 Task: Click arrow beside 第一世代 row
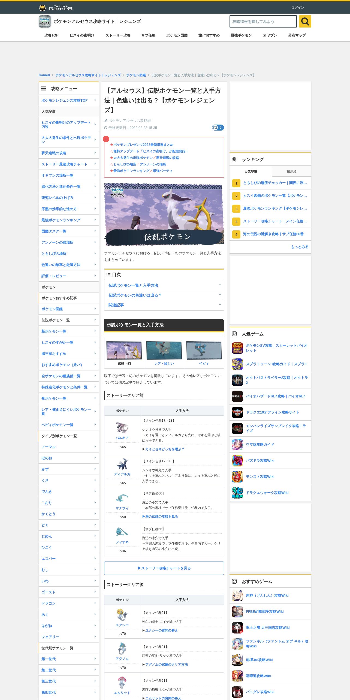(x=95, y=659)
